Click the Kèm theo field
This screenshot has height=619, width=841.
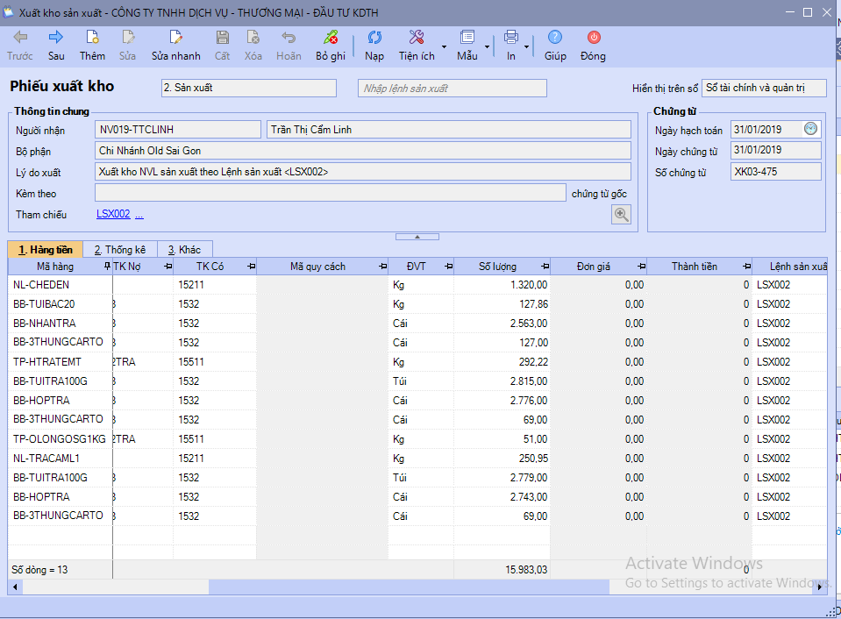coord(331,193)
